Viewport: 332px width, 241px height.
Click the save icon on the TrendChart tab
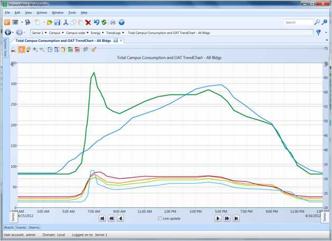pyautogui.click(x=116, y=41)
